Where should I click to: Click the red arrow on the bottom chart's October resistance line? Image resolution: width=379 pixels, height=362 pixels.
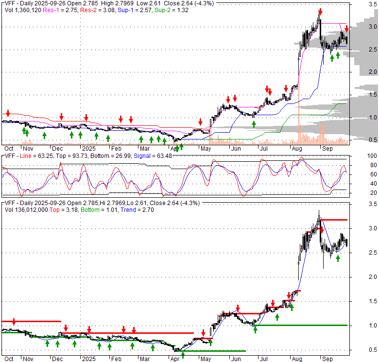pos(14,322)
